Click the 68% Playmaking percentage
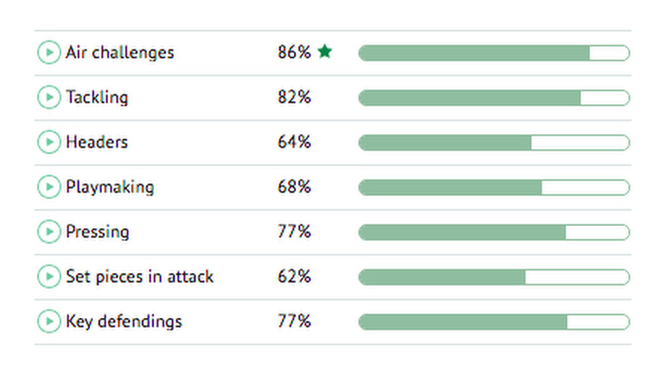The image size is (666, 378). click(294, 188)
